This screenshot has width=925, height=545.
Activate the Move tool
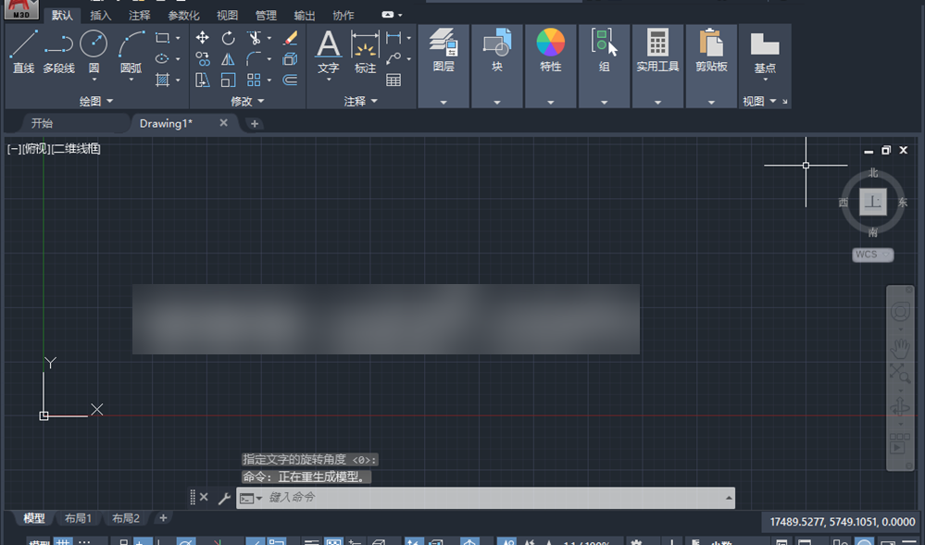click(x=203, y=38)
